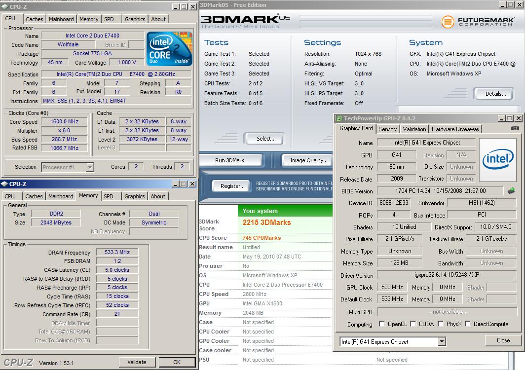The image size is (525, 370).
Task: Click the CAS# Latency 5.0 clocks field
Action: (x=117, y=270)
